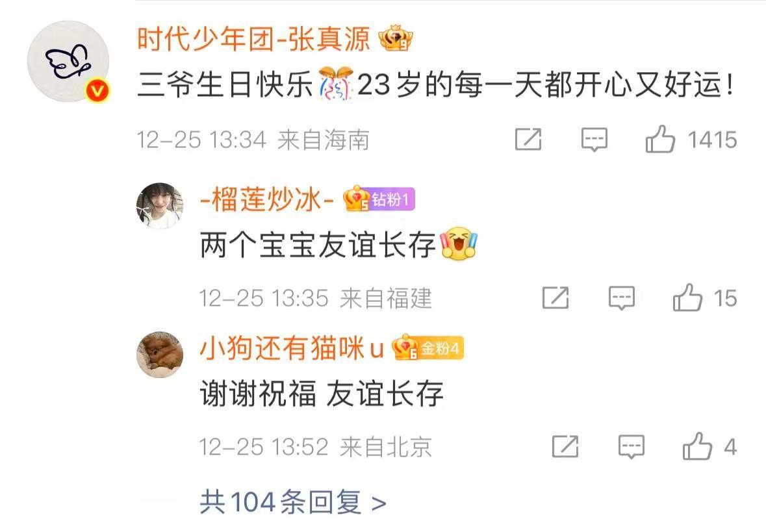Open the 小狗还有猫咪u username link
The image size is (766, 530).
292,348
